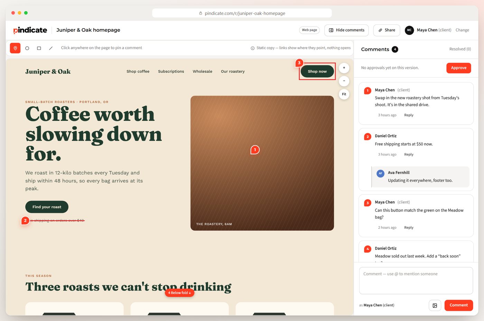
Task: Zoom in with the plus button
Action: point(344,68)
